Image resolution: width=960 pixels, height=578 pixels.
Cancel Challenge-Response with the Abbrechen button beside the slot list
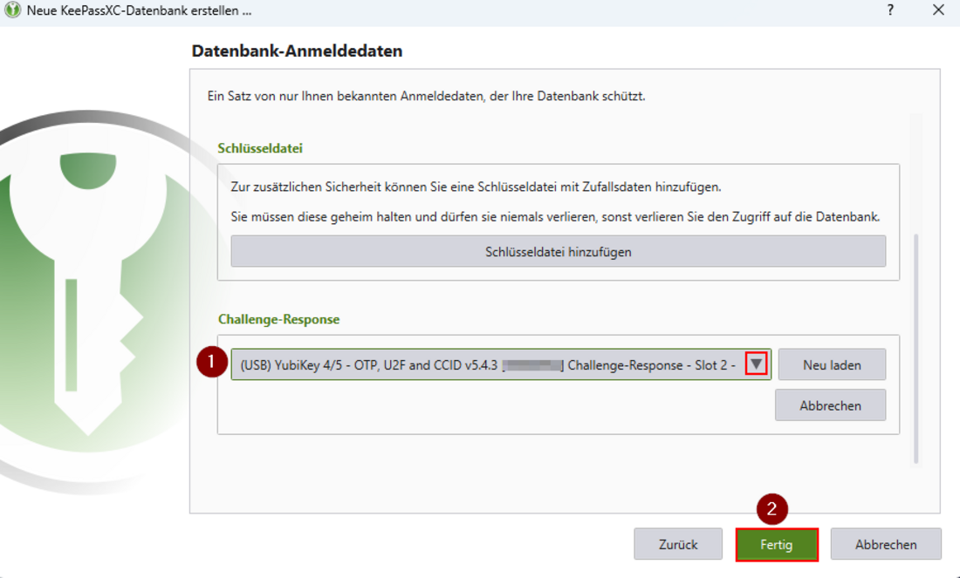(x=830, y=405)
